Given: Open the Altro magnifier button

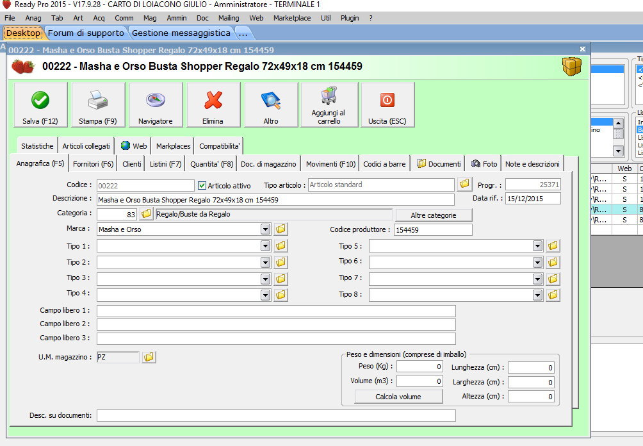Looking at the screenshot, I should point(271,104).
